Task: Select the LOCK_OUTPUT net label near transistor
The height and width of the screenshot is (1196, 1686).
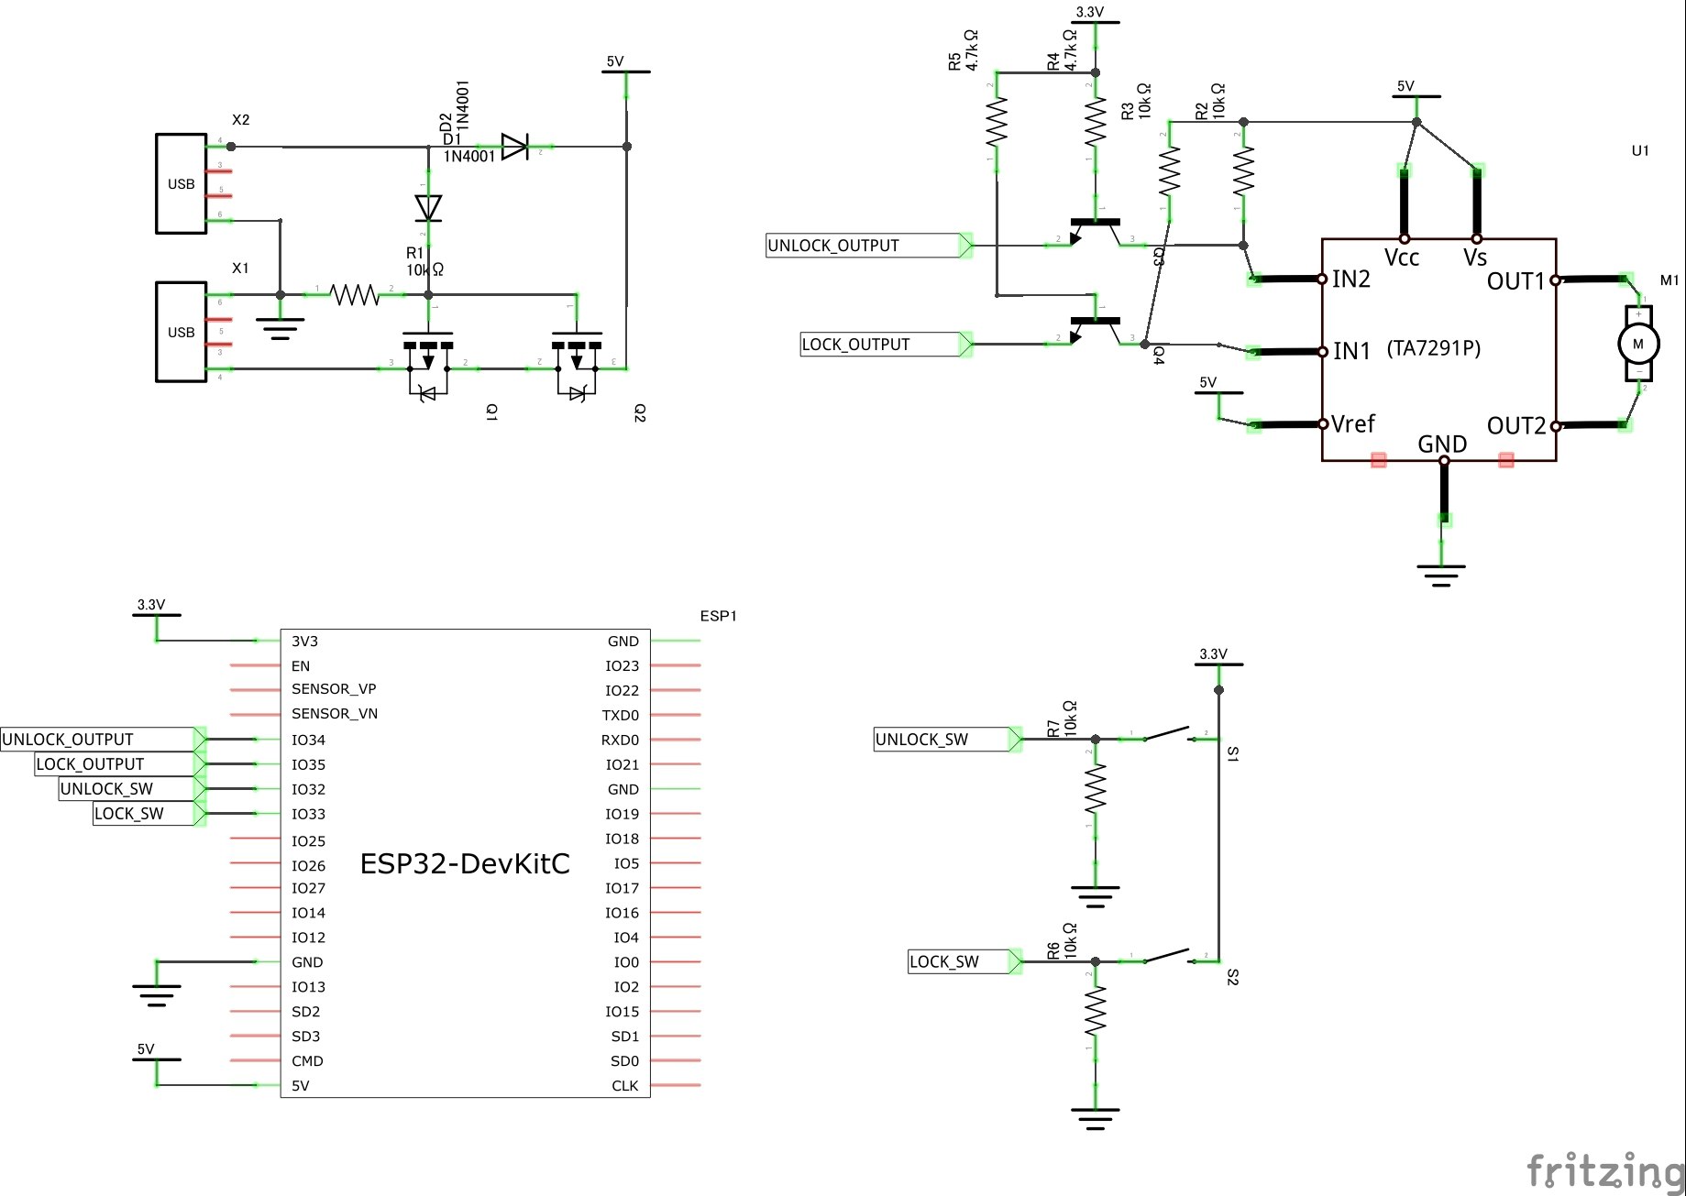Action: (x=882, y=345)
